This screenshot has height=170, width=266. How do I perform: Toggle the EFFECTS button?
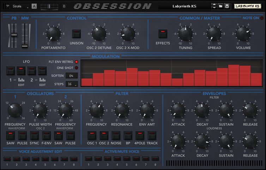pos(163,34)
